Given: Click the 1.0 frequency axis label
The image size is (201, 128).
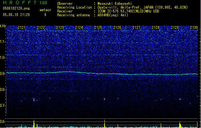Looking at the screenshot, I should point(3,58).
